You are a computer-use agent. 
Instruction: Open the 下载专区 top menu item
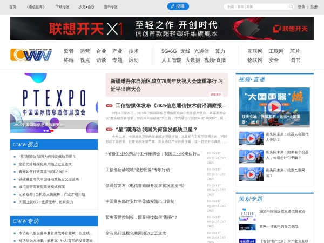(63, 7)
